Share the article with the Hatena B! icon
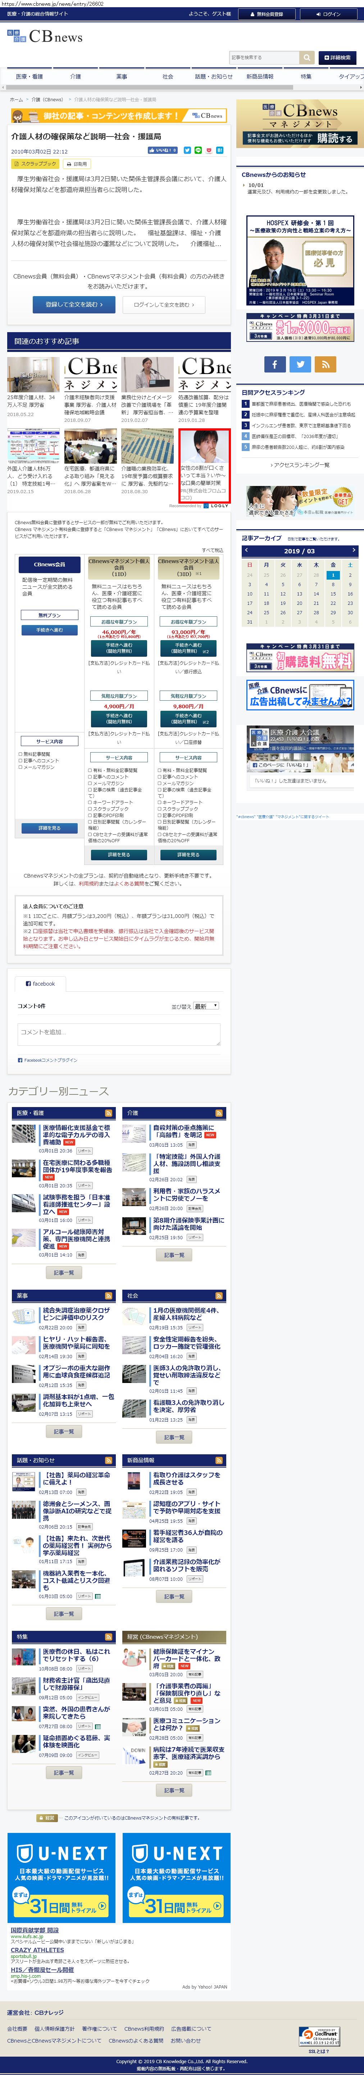This screenshot has height=2075, width=364. click(219, 150)
